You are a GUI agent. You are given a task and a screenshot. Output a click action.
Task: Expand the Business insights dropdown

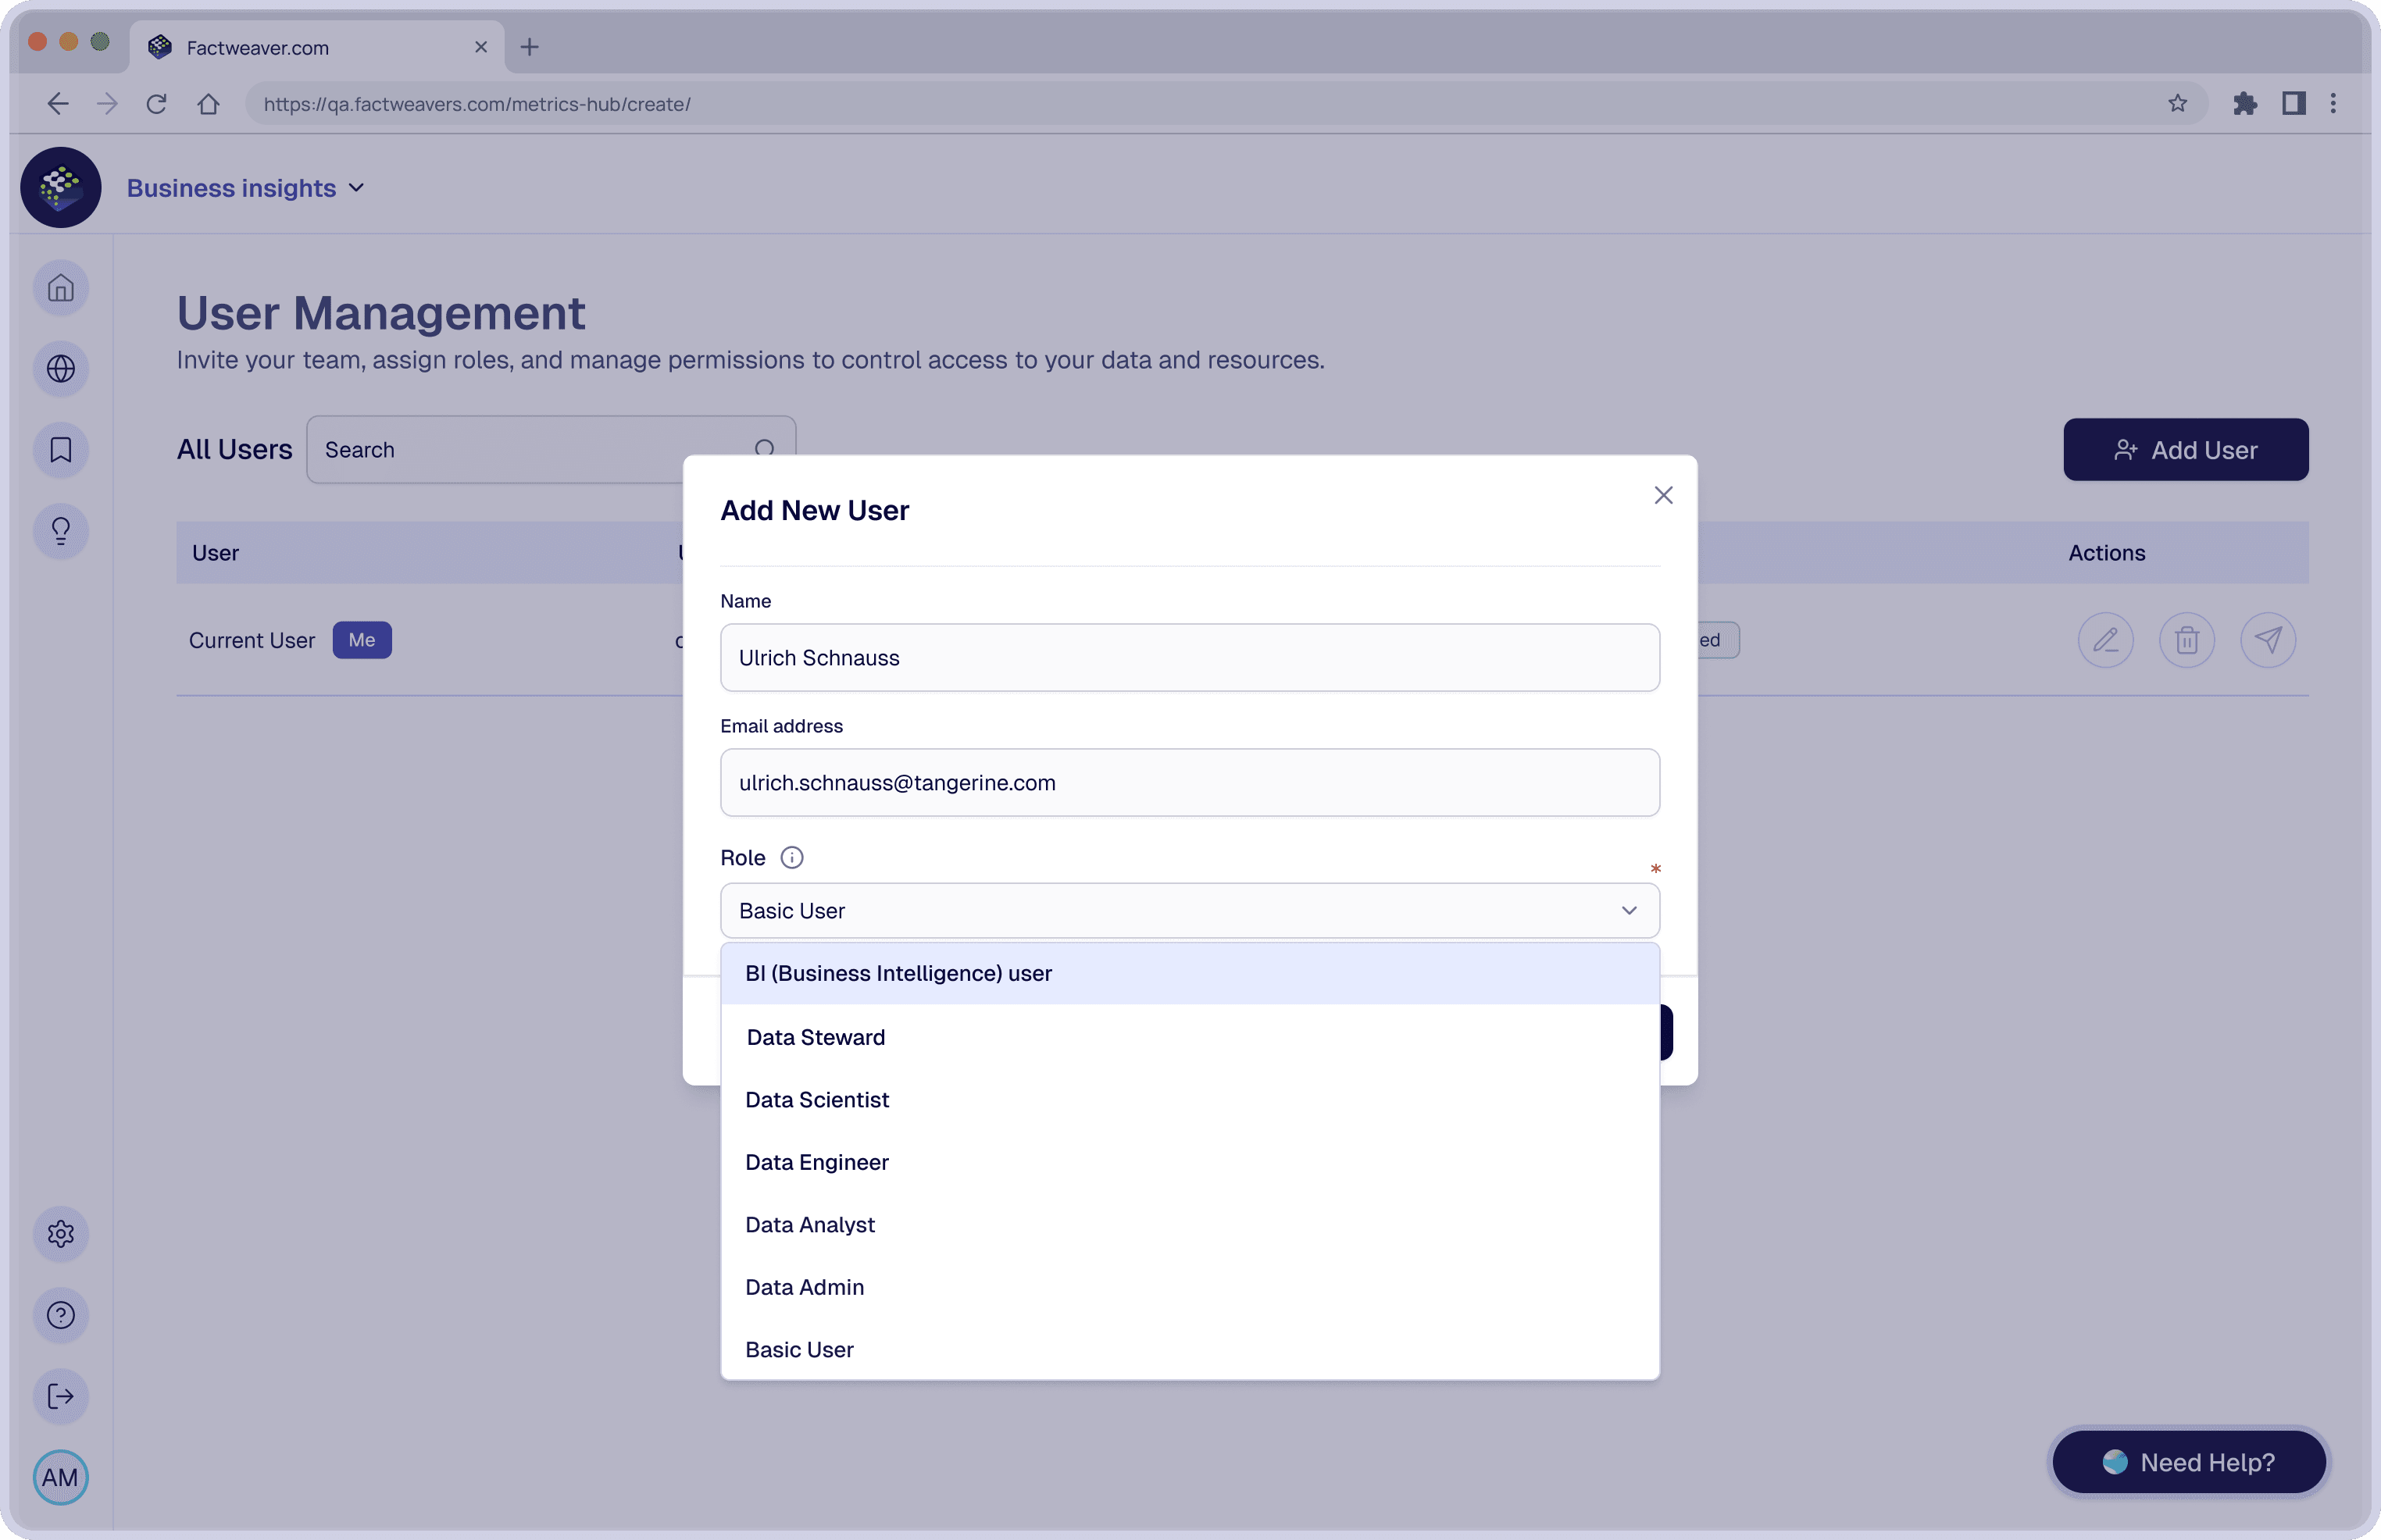click(x=246, y=188)
